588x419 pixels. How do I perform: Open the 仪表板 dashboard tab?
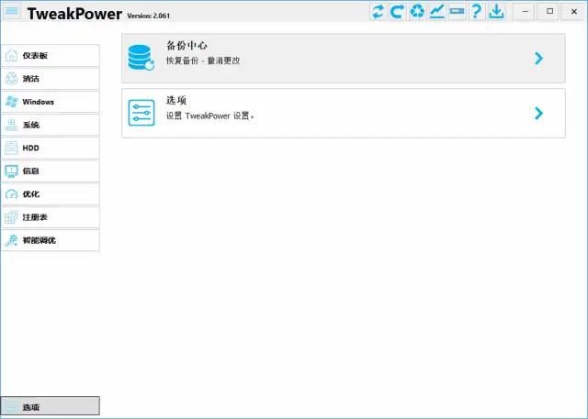click(x=51, y=55)
